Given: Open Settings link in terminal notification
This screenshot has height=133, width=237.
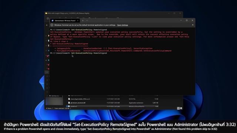Looking at the screenshot, I should pyautogui.click(x=123, y=25).
